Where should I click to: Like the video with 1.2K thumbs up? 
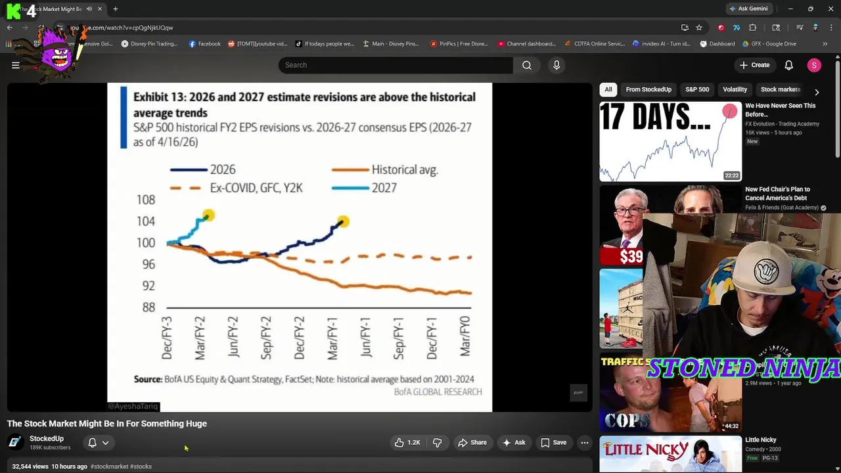(x=407, y=443)
